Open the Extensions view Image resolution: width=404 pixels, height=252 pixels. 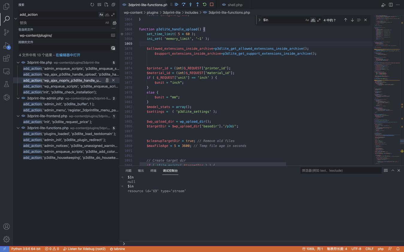pyautogui.click(x=6, y=59)
